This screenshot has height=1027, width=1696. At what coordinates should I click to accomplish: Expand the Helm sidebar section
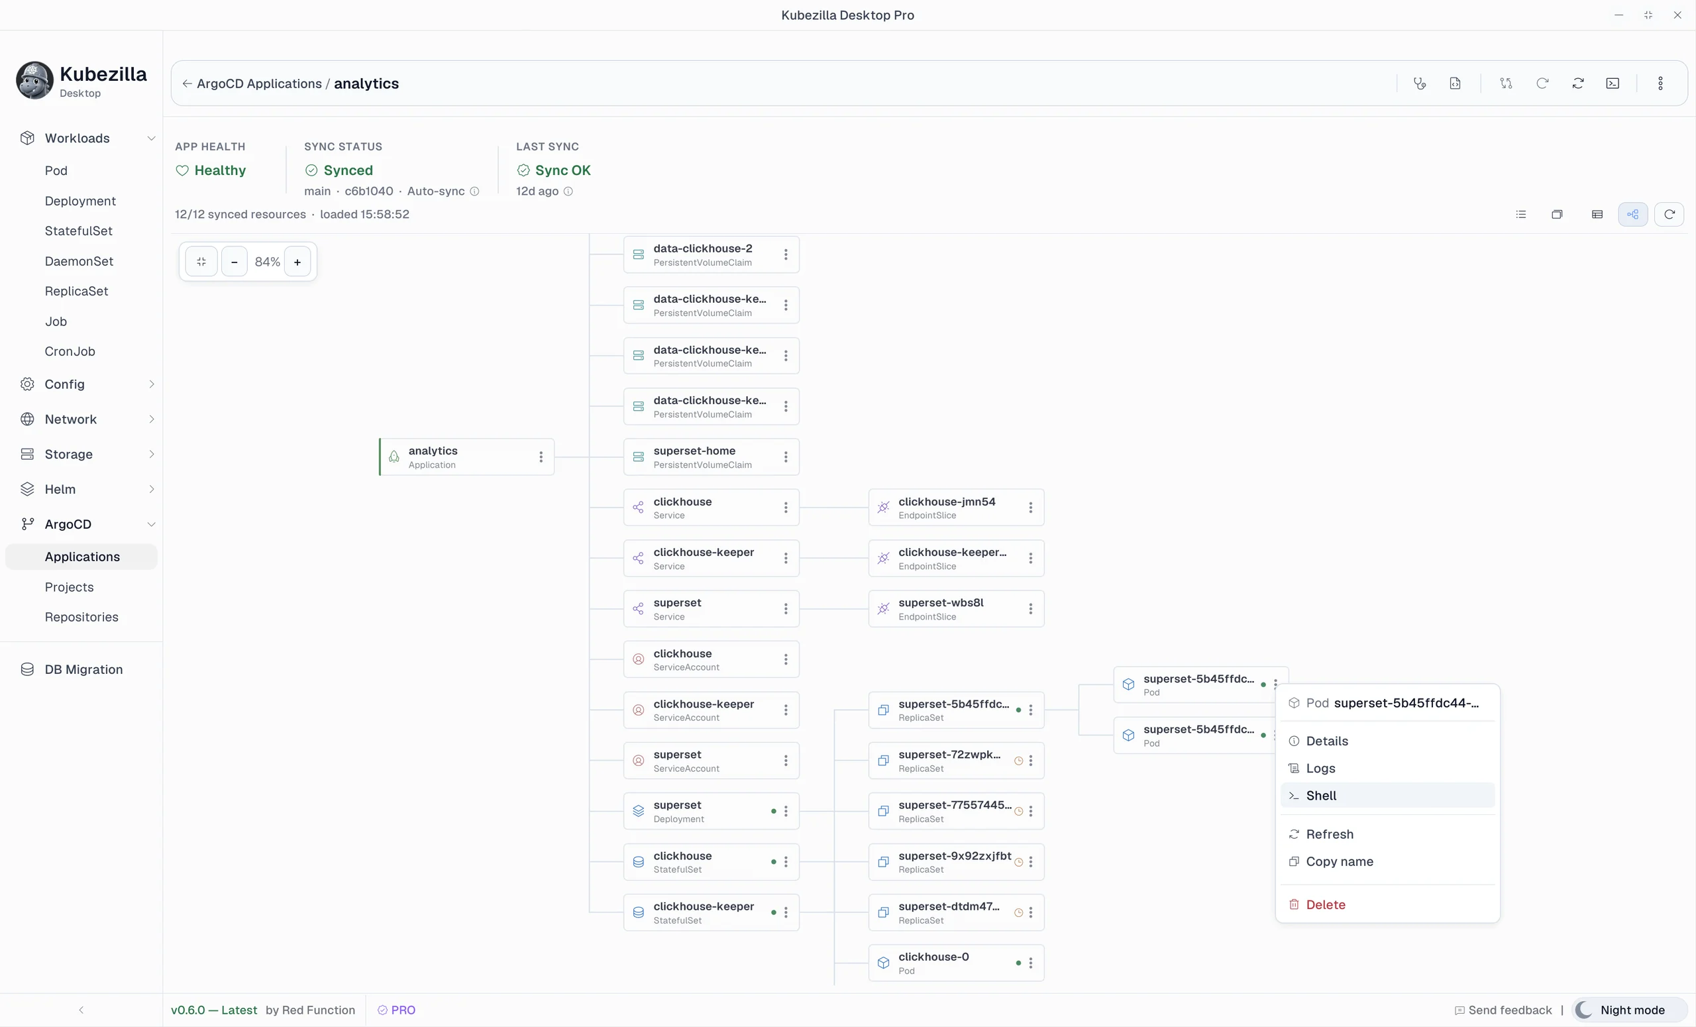88,490
